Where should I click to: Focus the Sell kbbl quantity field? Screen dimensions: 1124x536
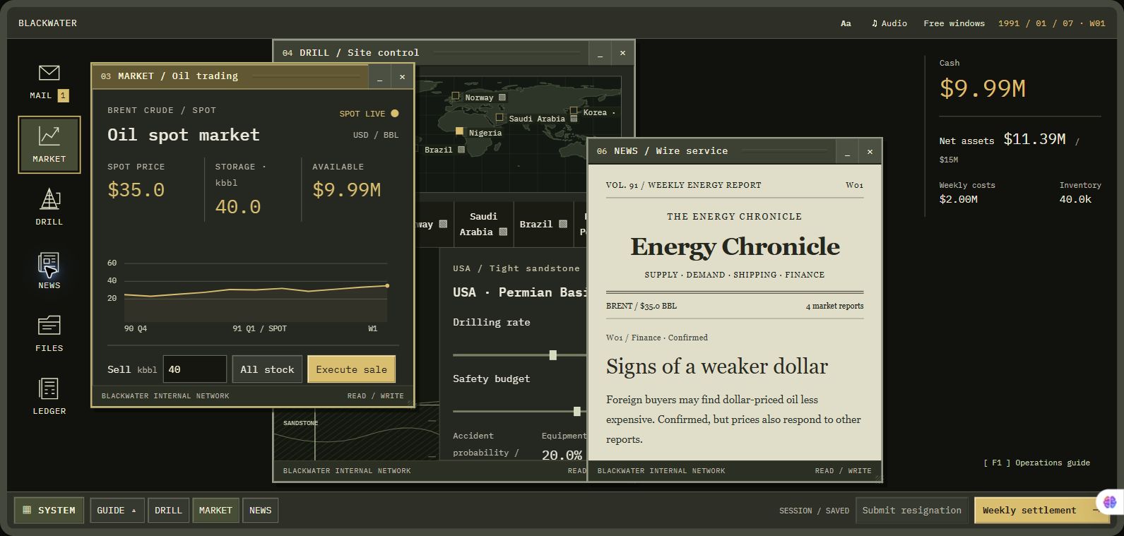195,369
